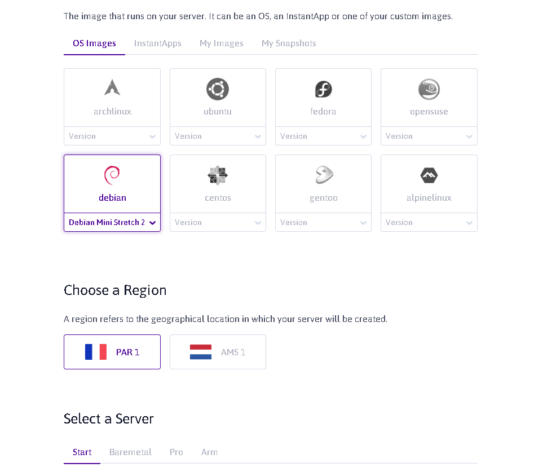Click the Ubuntu logo icon
This screenshot has width=543, height=472.
[x=218, y=89]
